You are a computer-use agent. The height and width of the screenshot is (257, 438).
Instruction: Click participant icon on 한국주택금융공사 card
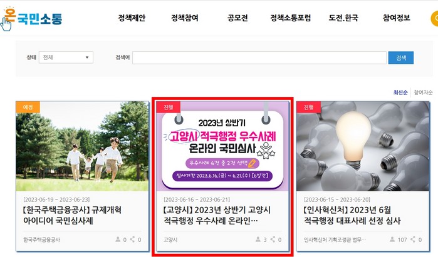(118, 239)
